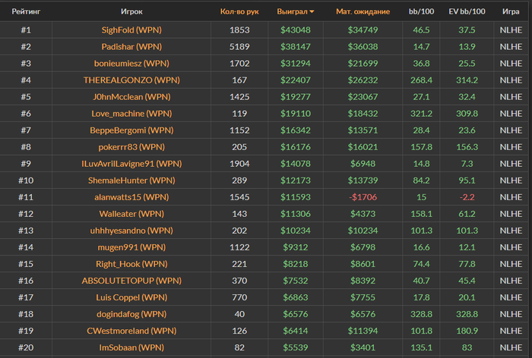This screenshot has height=358, width=532.
Task: Select the 46.5 bb/100 value
Action: [x=421, y=30]
